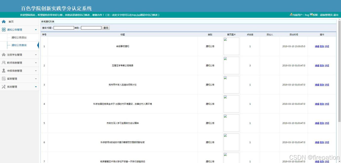Click the row 3 title about 清华领军计划
Screen dimensions: 341x163
(123, 85)
